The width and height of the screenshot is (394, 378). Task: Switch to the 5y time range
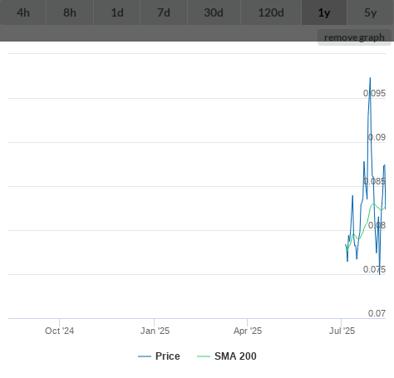point(371,12)
